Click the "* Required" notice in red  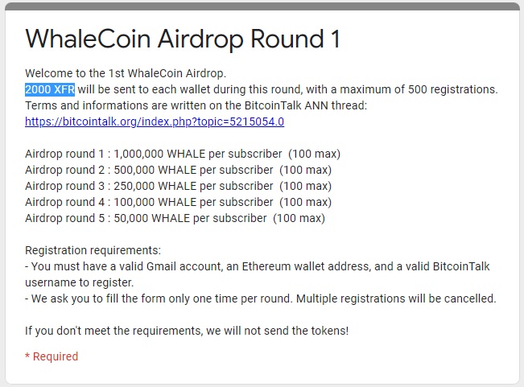coord(52,356)
